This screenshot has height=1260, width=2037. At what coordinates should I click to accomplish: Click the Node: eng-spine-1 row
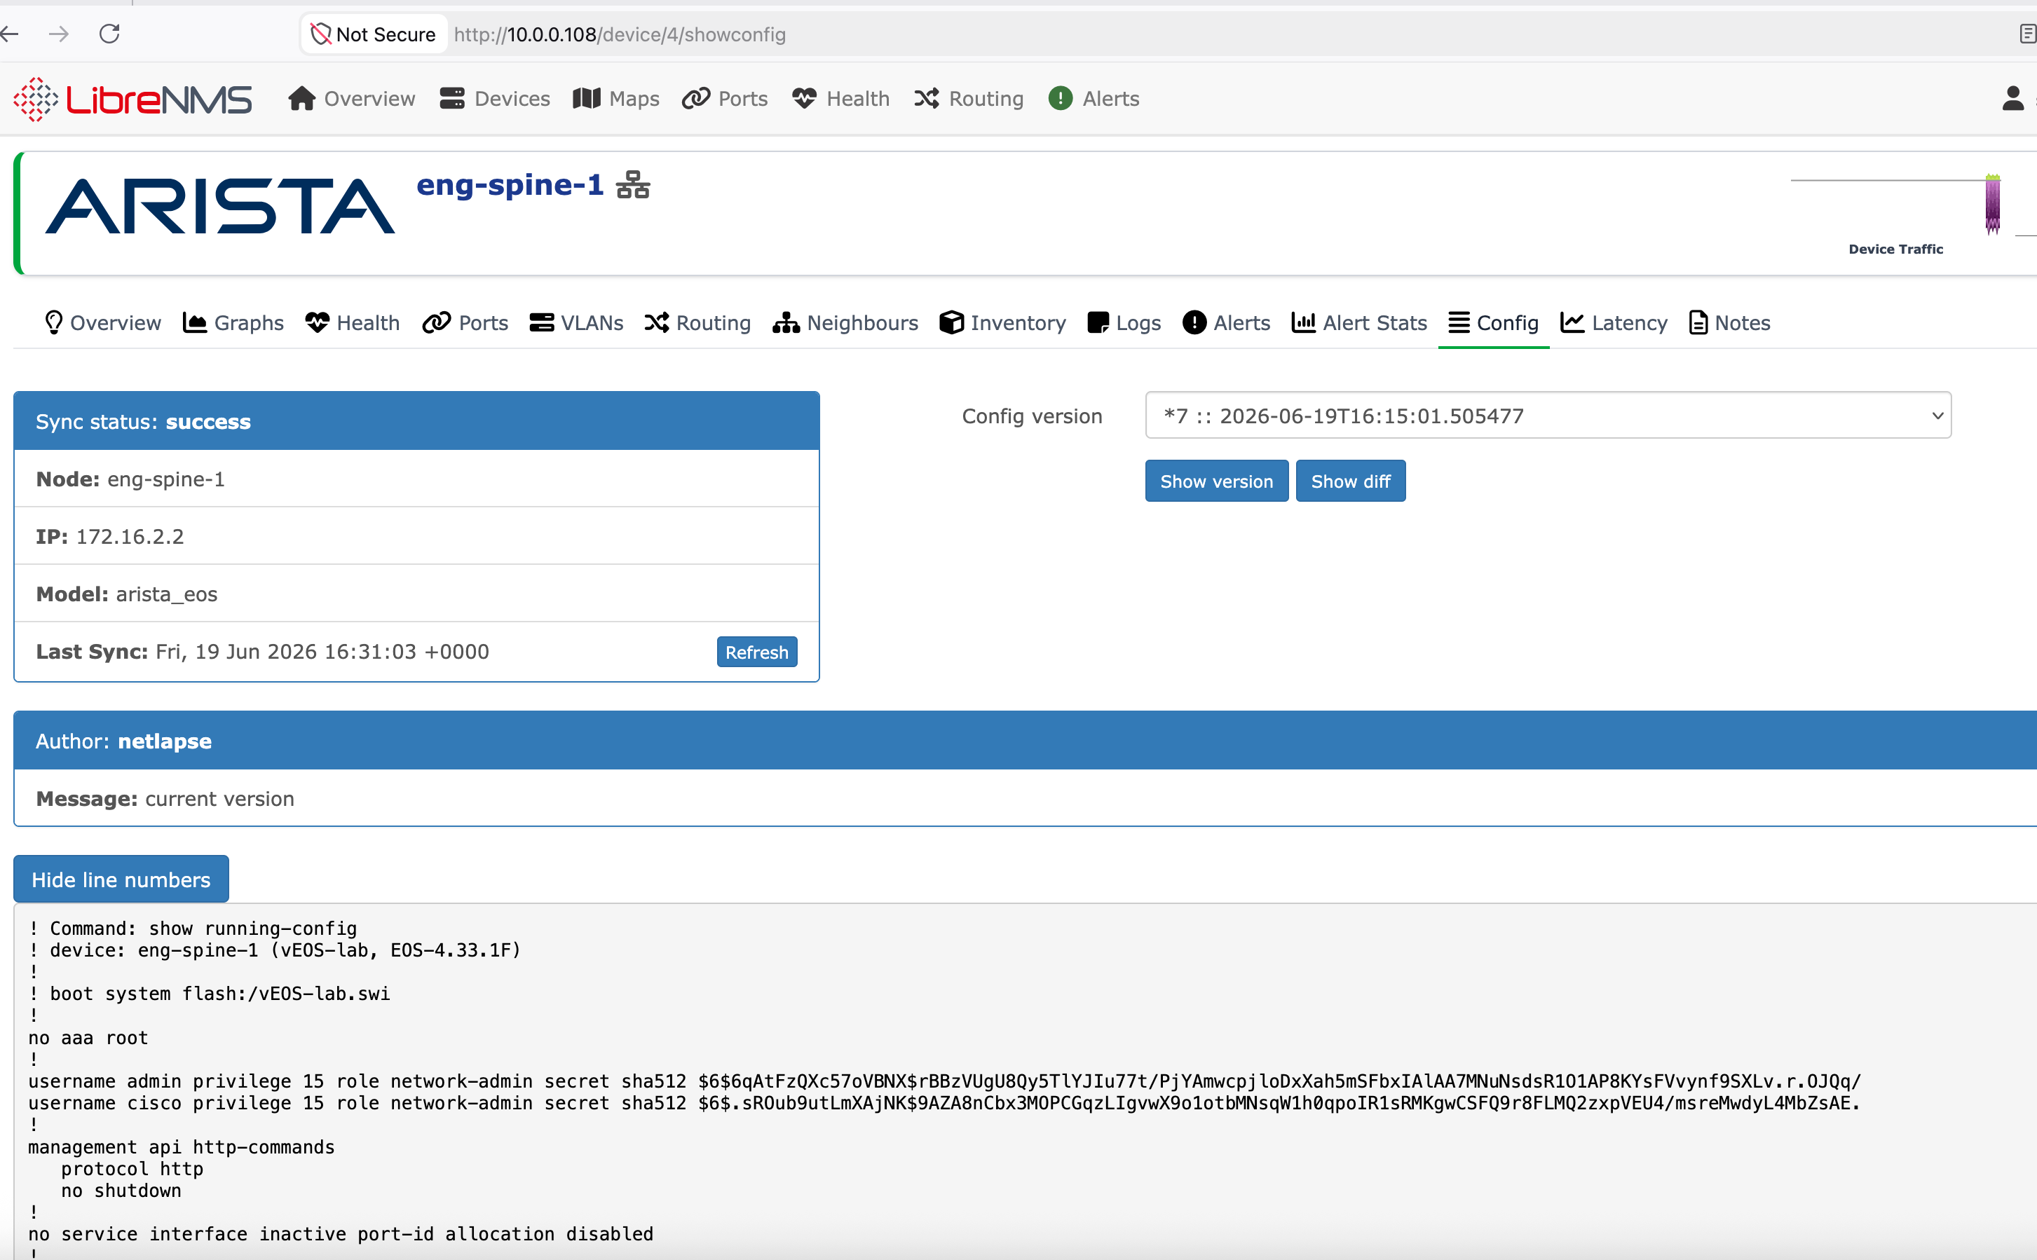click(x=417, y=479)
